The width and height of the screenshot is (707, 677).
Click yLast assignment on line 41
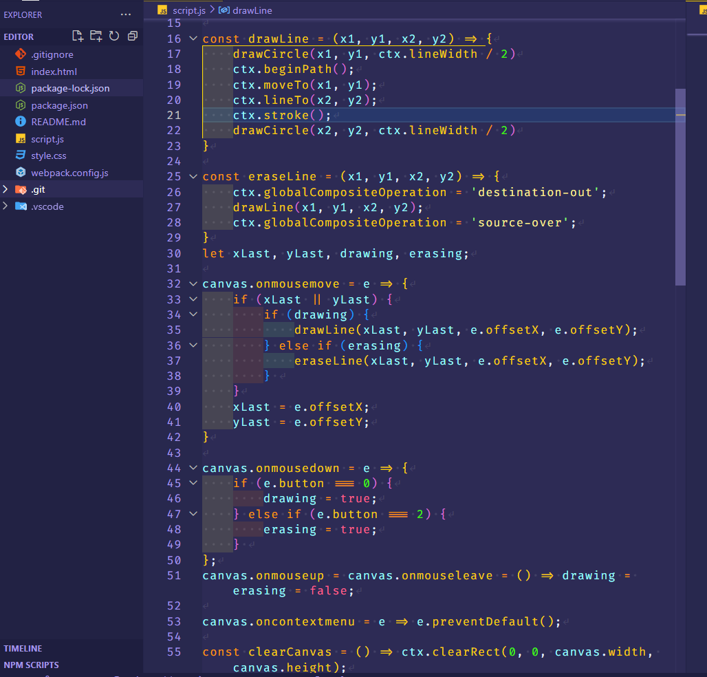pos(301,422)
